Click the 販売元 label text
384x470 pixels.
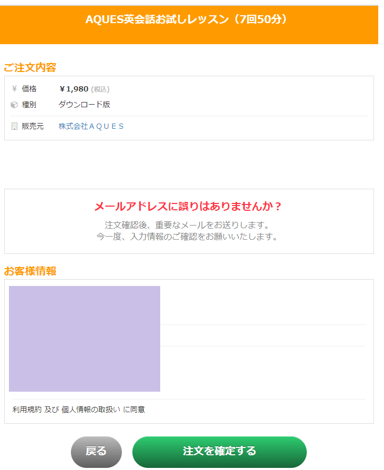[33, 126]
